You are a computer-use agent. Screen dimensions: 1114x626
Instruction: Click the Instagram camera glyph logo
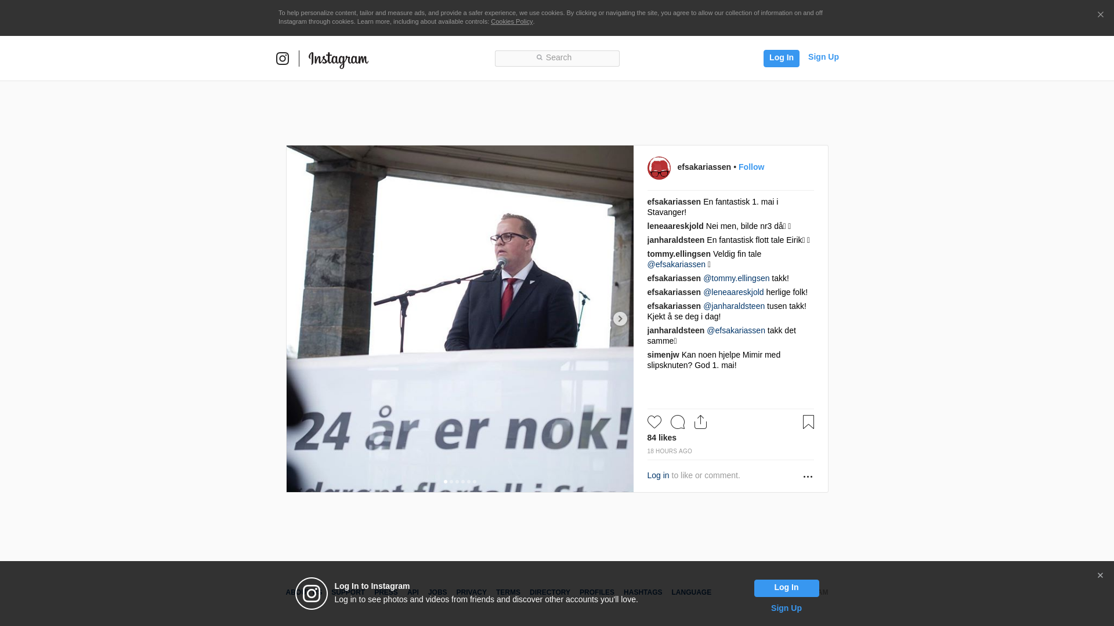tap(283, 59)
